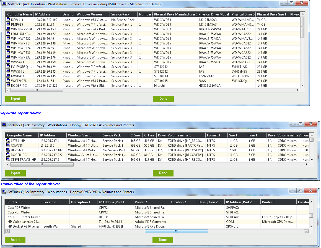Image resolution: width=321 pixels, height=248 pixels.
Task: Click the HP Deskjet 6800 series printer row
Action: click(23, 226)
